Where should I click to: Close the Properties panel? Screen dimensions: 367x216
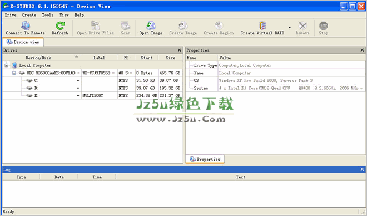point(362,50)
